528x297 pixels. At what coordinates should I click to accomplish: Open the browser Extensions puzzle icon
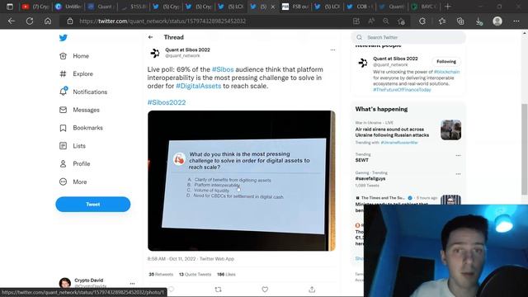(x=422, y=21)
